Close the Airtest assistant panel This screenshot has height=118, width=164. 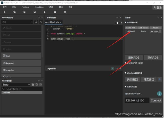click(x=42, y=18)
